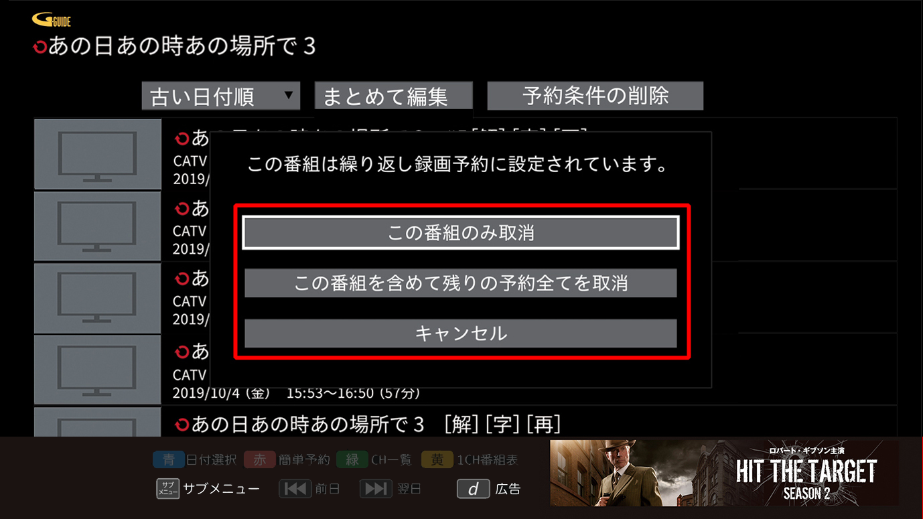
Task: Go to previous day with skip-back icon
Action: 295,489
